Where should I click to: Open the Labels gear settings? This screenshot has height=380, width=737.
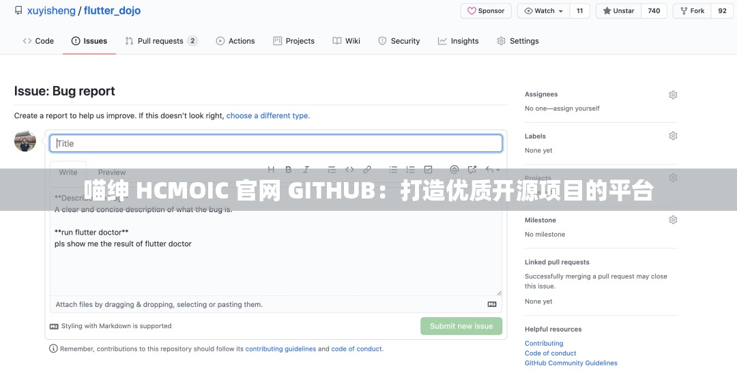(x=673, y=136)
